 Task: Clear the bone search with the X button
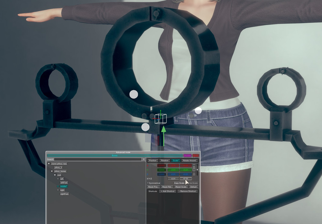pos(144,159)
